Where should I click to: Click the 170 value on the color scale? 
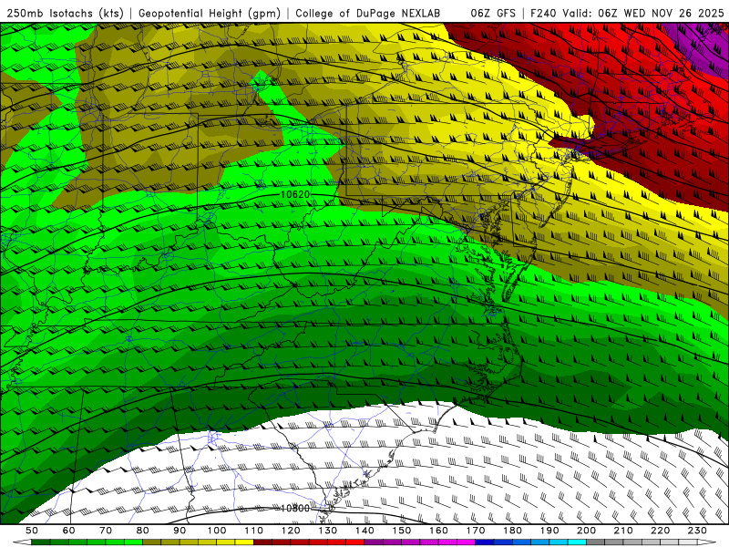[x=476, y=531]
